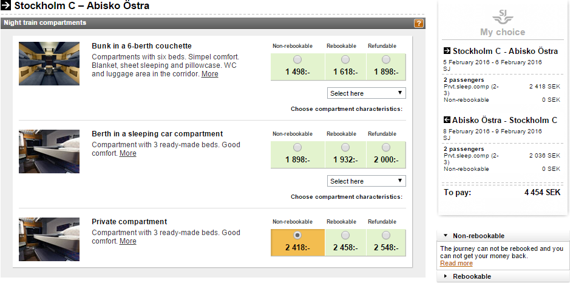570x283 pixels.
Task: Select refundable private compartment at 2 548
Action: pos(386,235)
